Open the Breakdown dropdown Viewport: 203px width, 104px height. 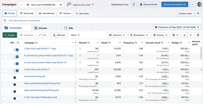(139, 35)
